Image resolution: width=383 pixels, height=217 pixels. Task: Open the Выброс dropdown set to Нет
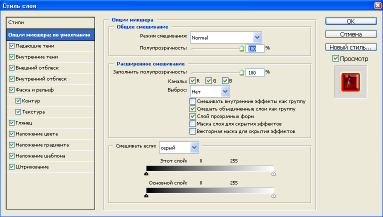(209, 91)
